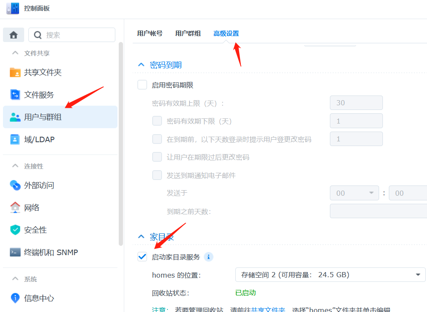This screenshot has height=312, width=427.
Task: Disable the 启动家目录服务 checkbox
Action: 142,256
